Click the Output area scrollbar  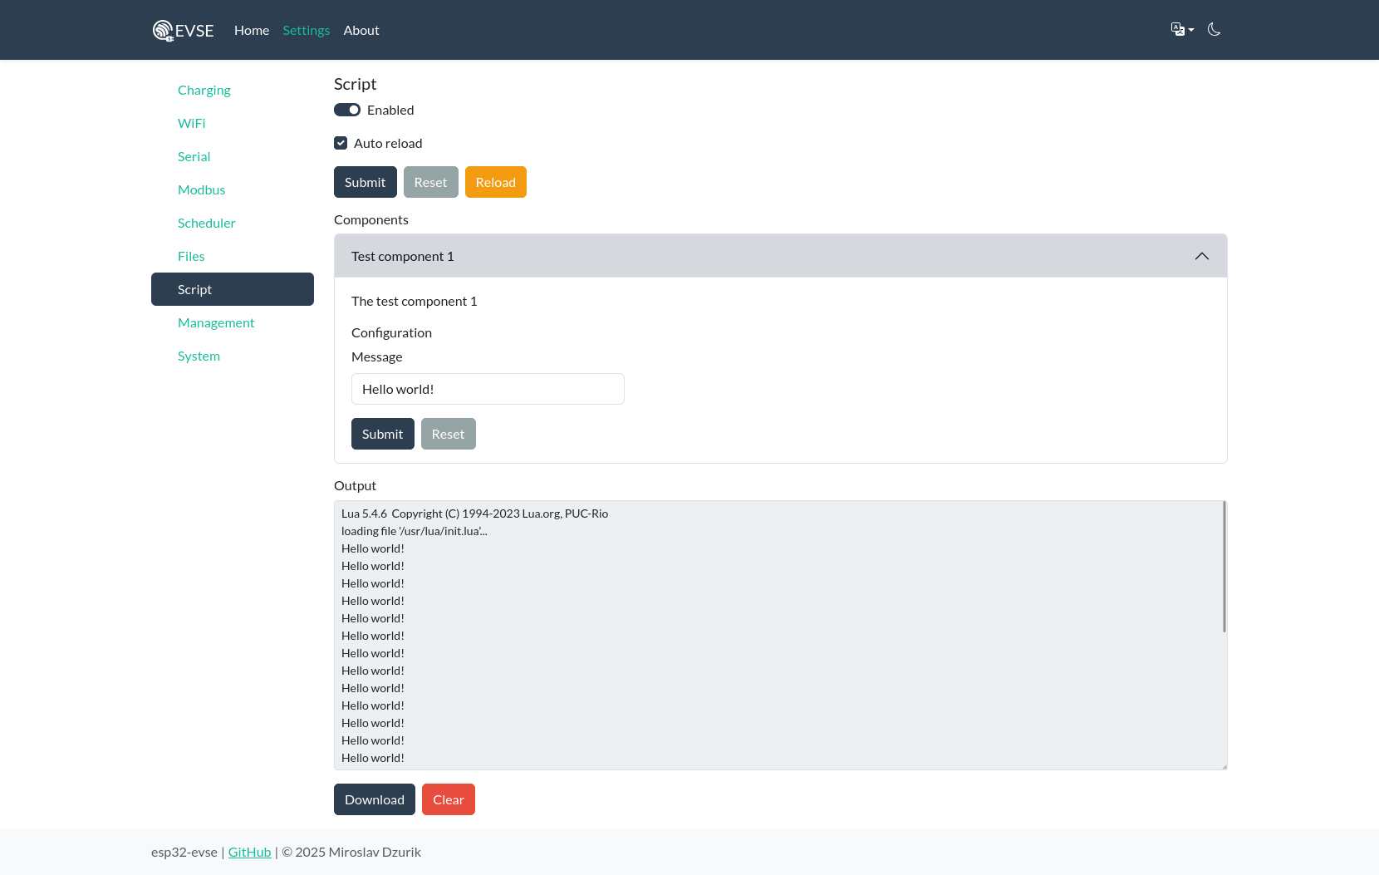pyautogui.click(x=1224, y=567)
